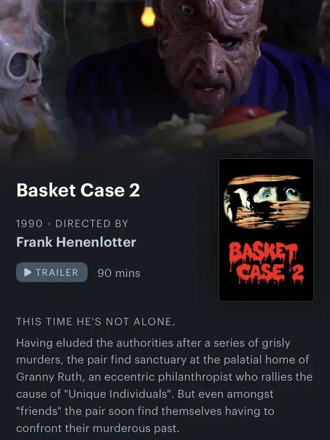The width and height of the screenshot is (330, 440).
Task: Click the wicker basket artwork on the poster
Action: click(267, 202)
